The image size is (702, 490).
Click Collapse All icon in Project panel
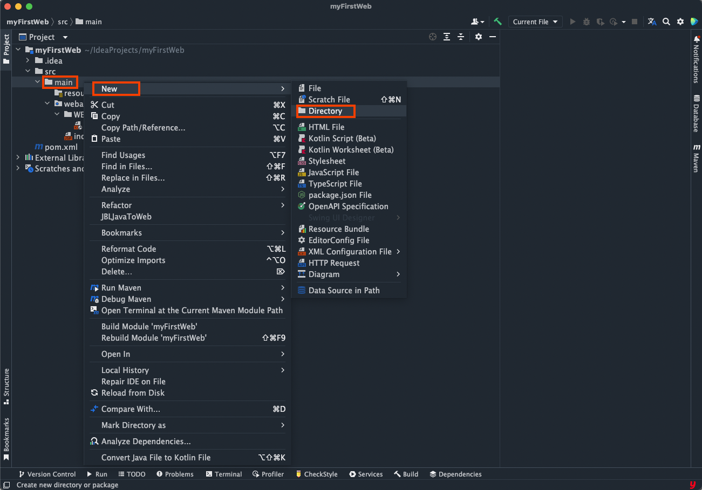pos(461,37)
